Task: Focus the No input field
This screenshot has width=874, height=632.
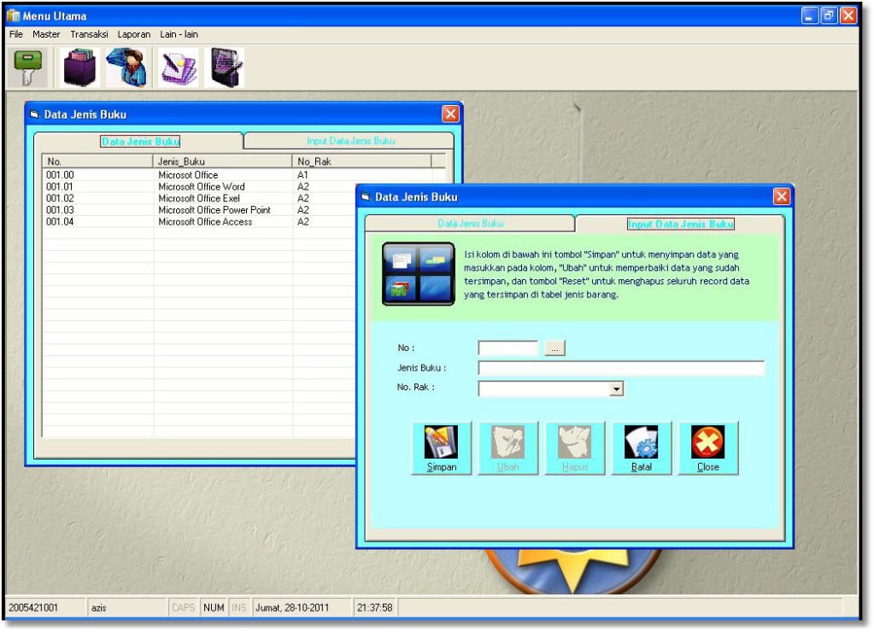Action: [508, 348]
